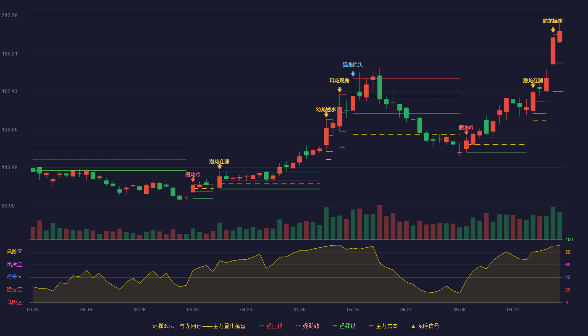Click the 04-20 date label
The image size is (588, 336).
coord(246,310)
